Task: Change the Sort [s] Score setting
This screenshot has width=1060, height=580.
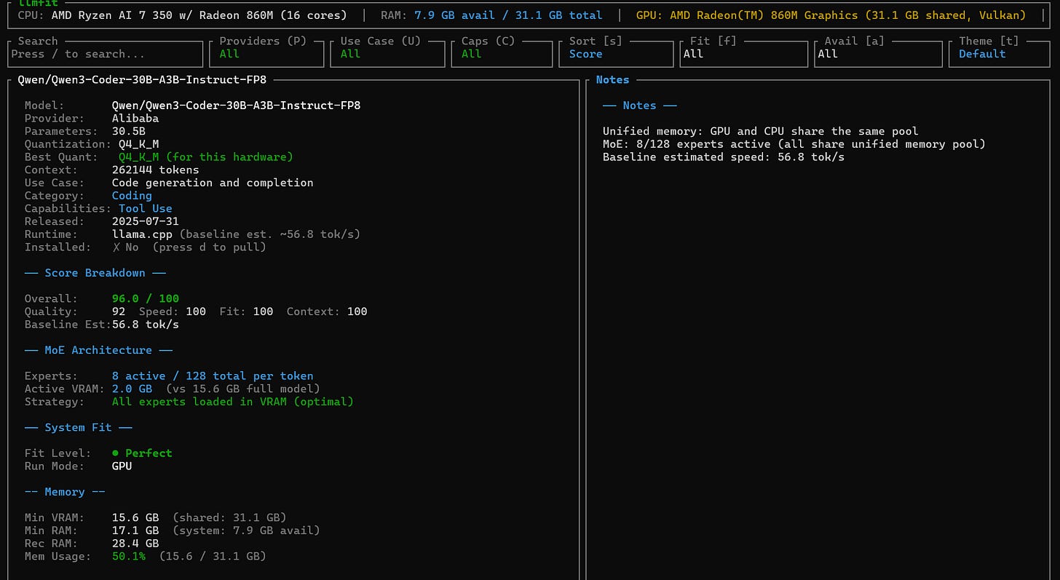Action: click(616, 54)
